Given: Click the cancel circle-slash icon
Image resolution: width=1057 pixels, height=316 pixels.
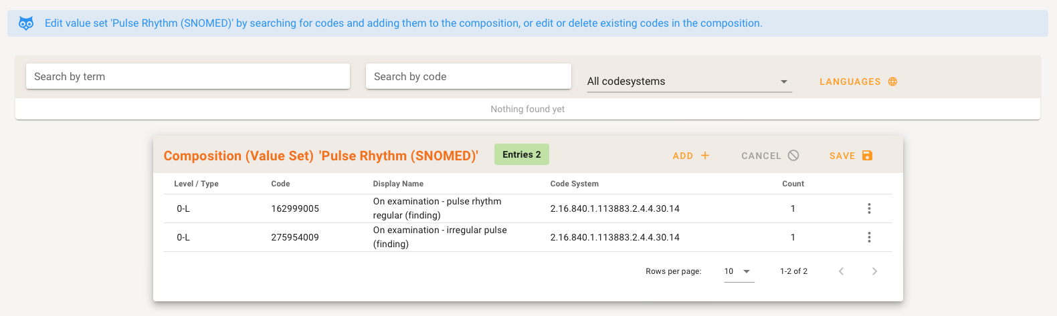Looking at the screenshot, I should point(793,156).
